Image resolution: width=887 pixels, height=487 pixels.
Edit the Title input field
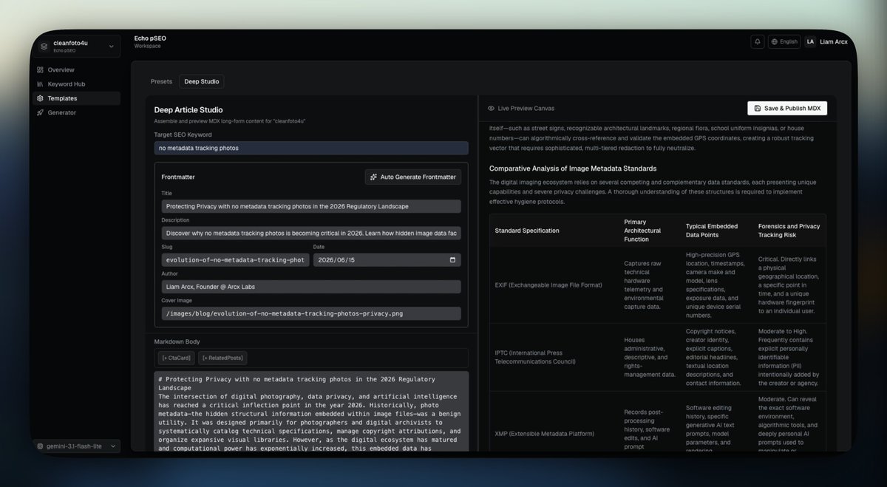click(311, 206)
